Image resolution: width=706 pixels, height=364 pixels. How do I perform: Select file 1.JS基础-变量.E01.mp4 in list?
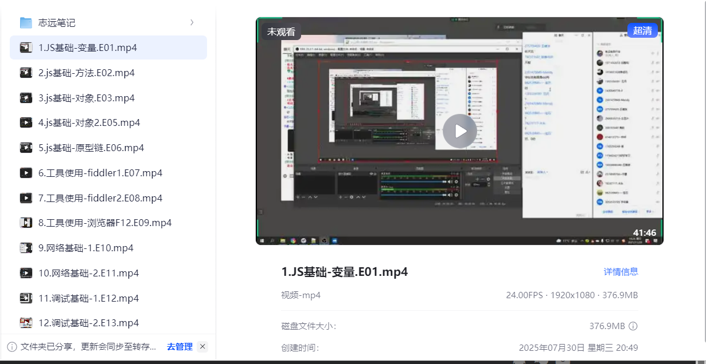108,48
